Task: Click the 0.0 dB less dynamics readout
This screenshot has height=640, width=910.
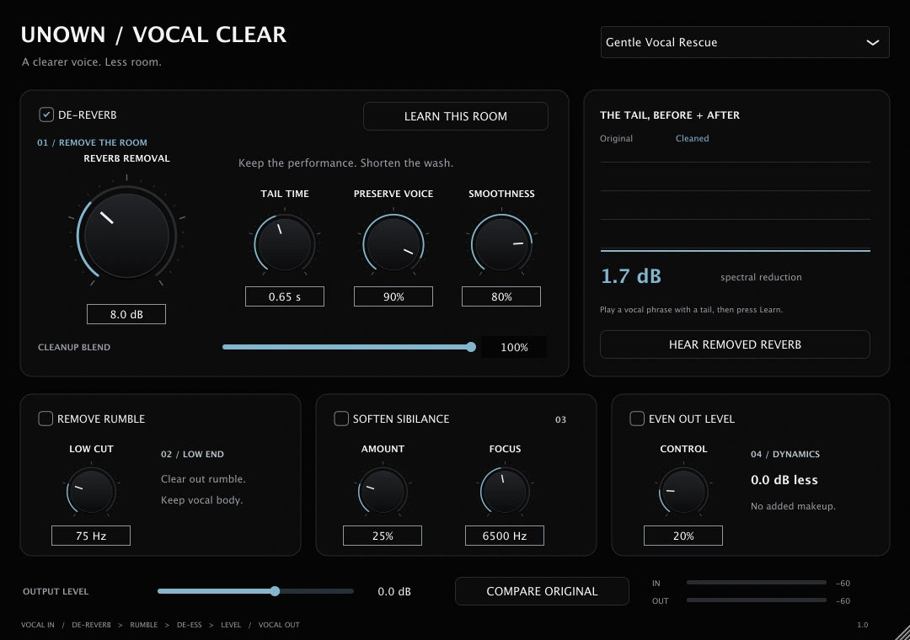Action: [x=784, y=480]
